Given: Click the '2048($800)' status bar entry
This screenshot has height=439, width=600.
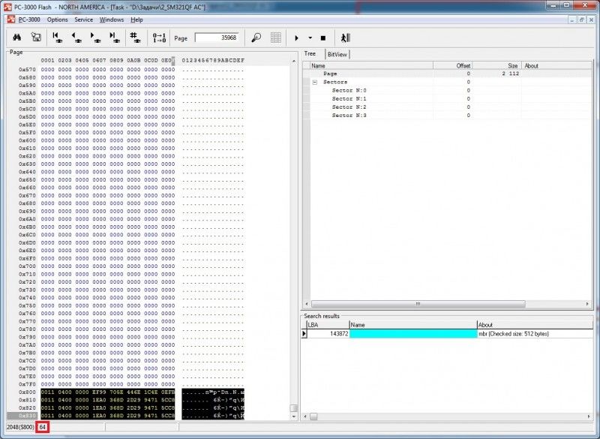Looking at the screenshot, I should point(20,427).
